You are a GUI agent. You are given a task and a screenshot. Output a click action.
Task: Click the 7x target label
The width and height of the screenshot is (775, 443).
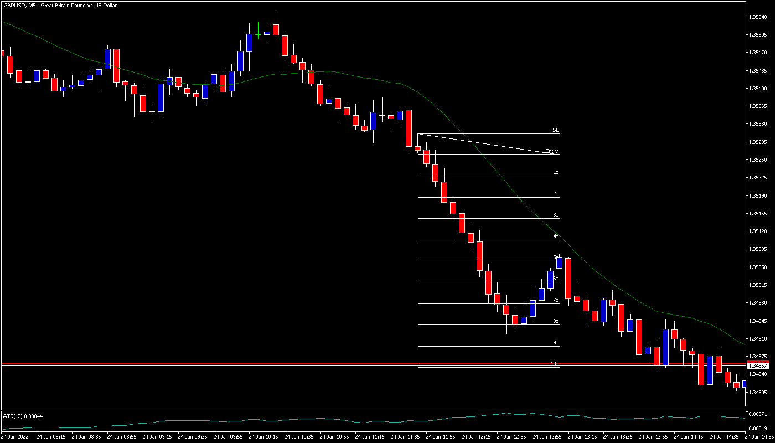[556, 300]
